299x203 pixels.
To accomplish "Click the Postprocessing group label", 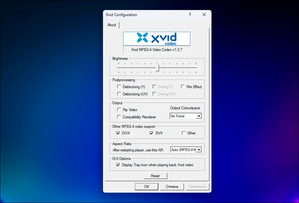I will [124, 80].
